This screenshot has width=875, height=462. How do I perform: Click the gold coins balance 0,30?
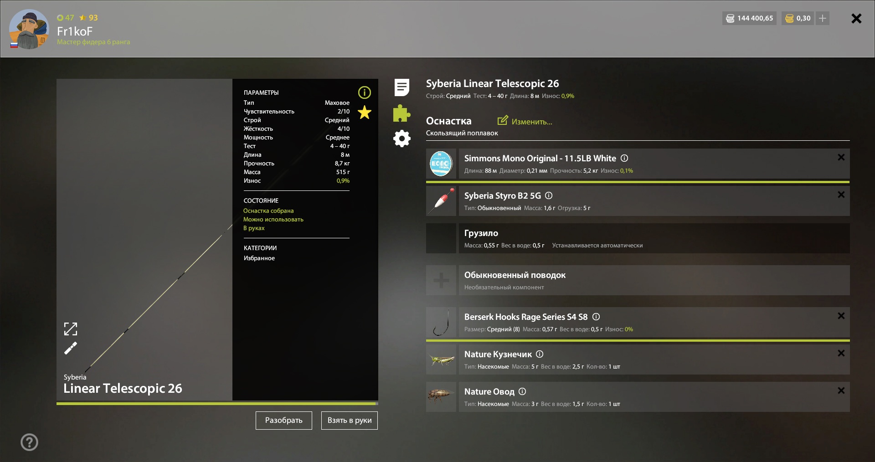coord(798,18)
